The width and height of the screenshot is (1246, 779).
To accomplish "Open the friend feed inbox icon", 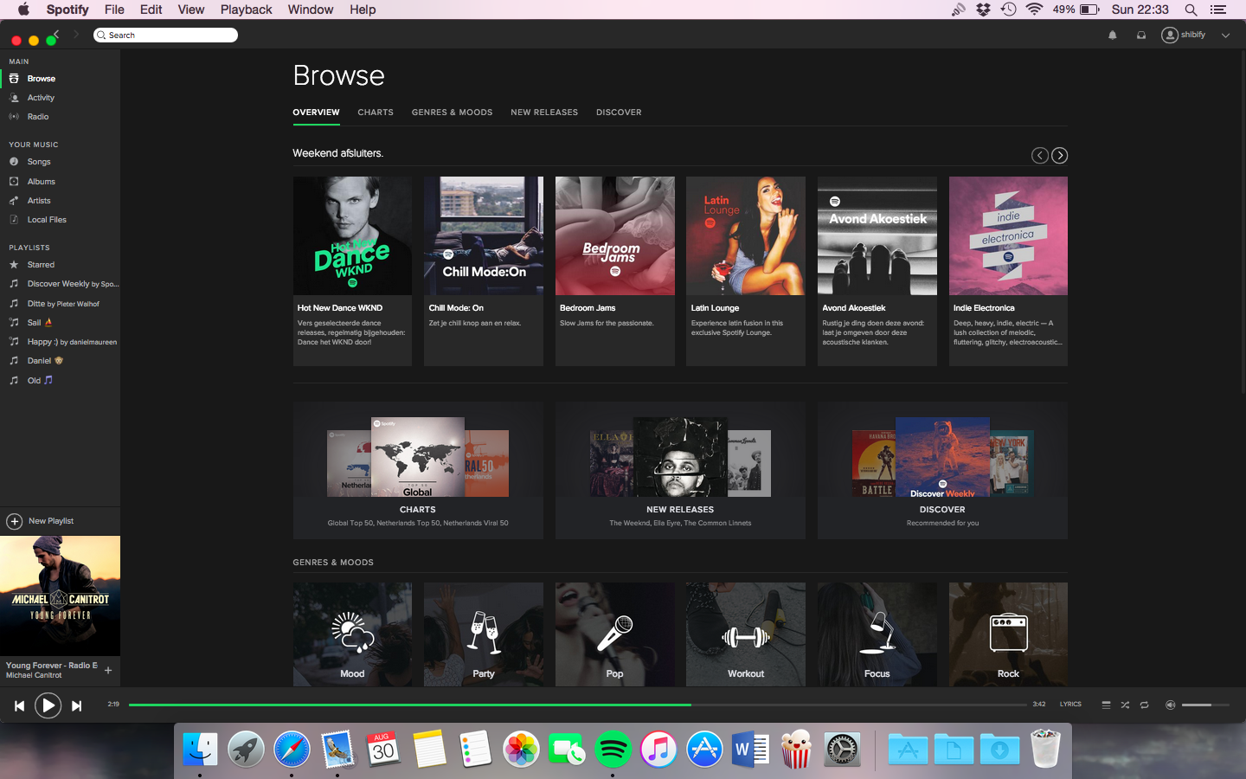I will [1141, 35].
